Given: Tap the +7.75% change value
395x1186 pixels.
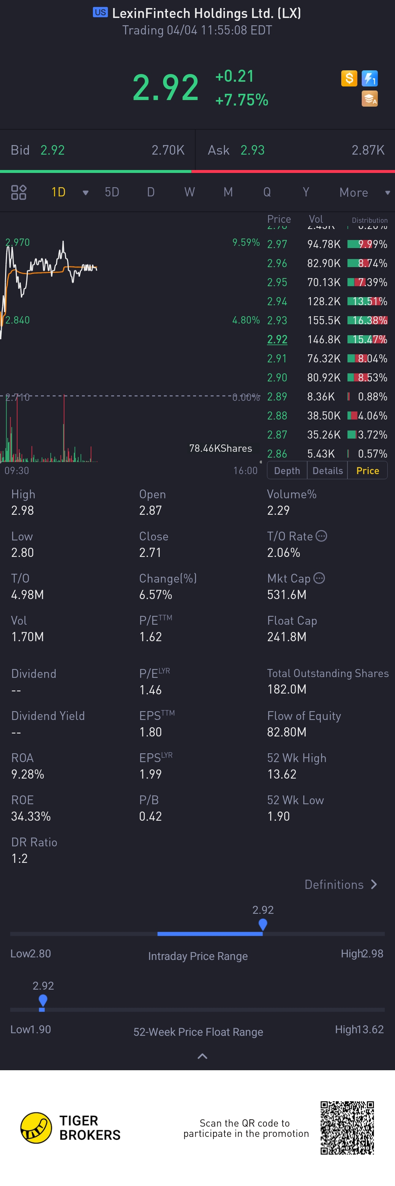Looking at the screenshot, I should pos(242,100).
